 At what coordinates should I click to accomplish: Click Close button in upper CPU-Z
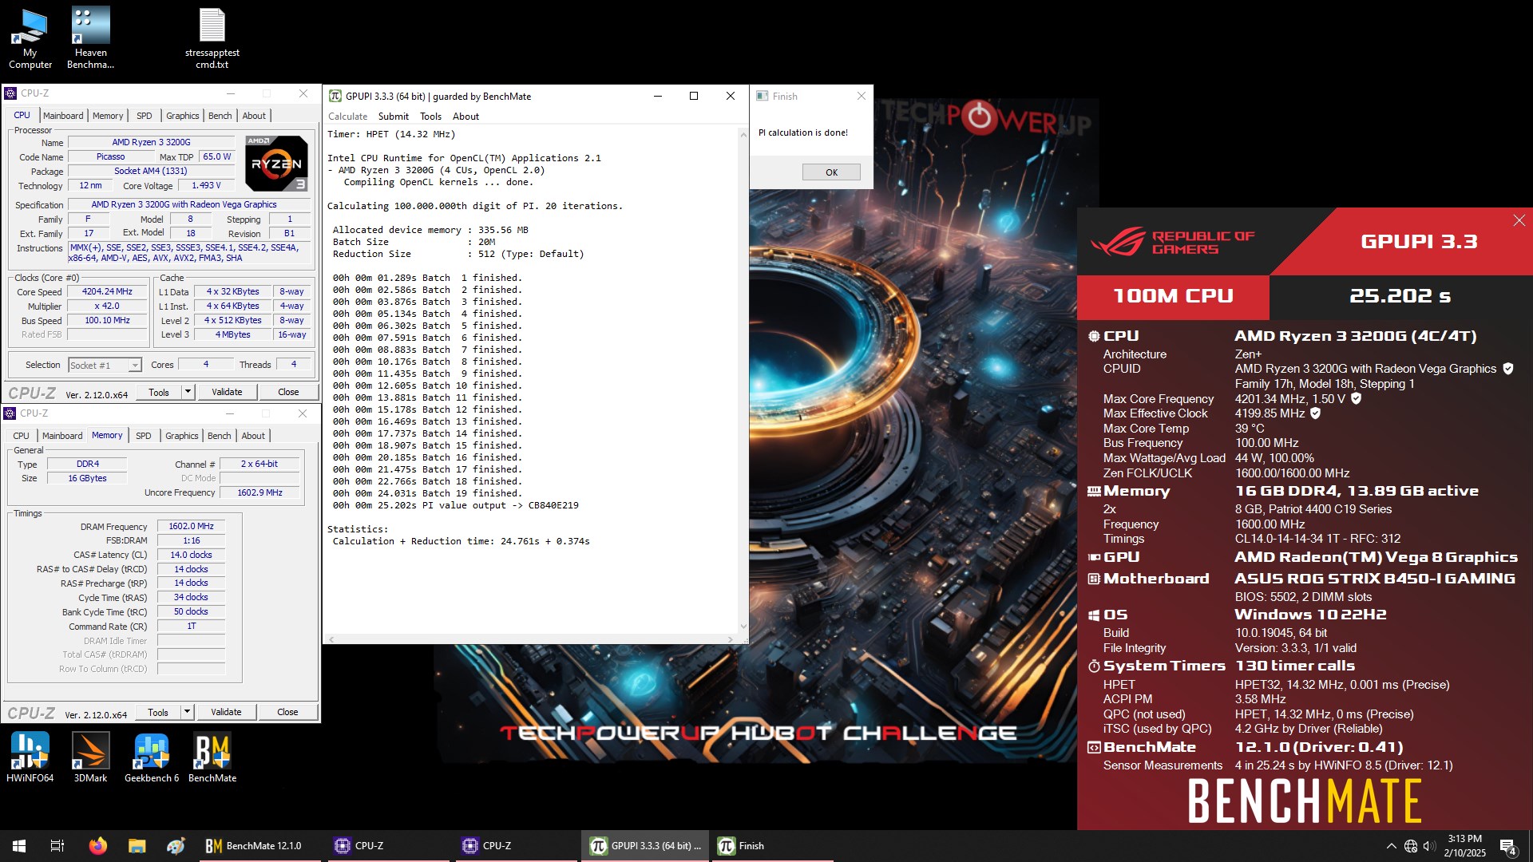288,392
